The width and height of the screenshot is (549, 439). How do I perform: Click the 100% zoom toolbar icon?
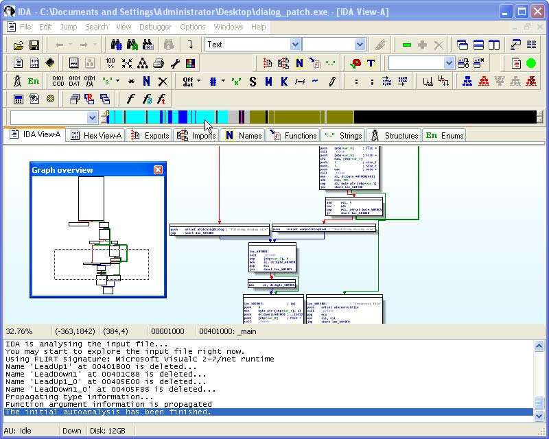110,63
